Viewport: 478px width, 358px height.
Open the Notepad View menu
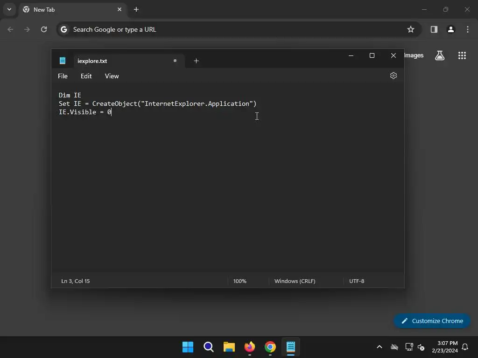[x=112, y=76]
